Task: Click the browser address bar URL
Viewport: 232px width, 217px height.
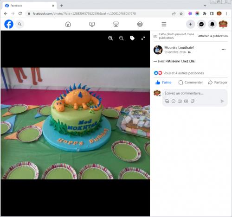Action: (x=84, y=13)
